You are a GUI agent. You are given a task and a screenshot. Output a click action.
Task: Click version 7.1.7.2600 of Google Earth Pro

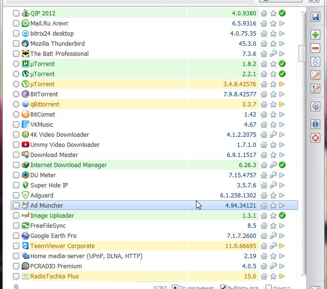point(241,236)
